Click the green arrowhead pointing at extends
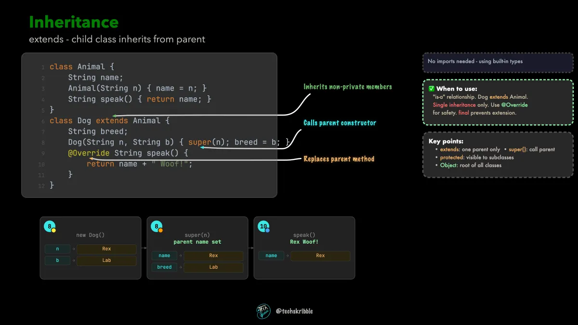The height and width of the screenshot is (325, 578). pyautogui.click(x=114, y=116)
